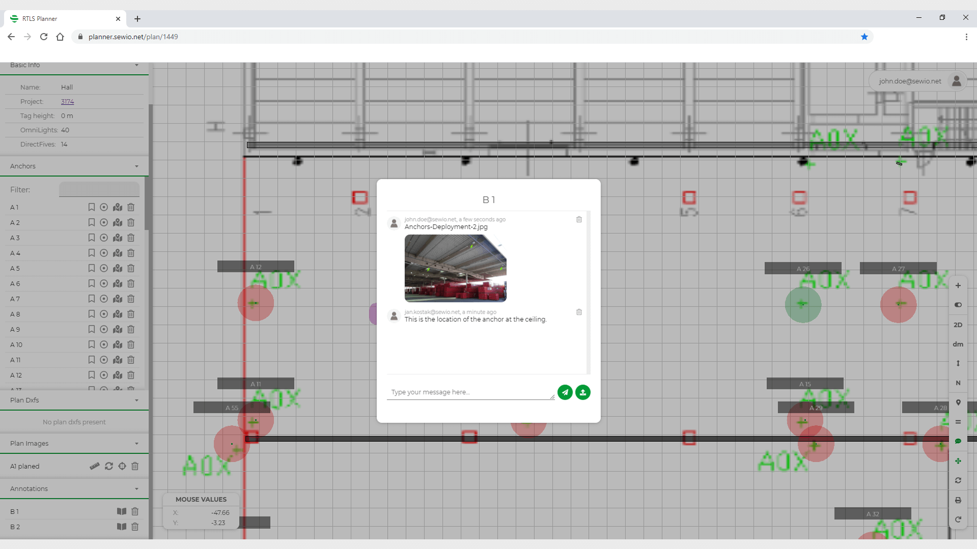977x549 pixels.
Task: Click the upload file button in the dialog
Action: click(583, 392)
